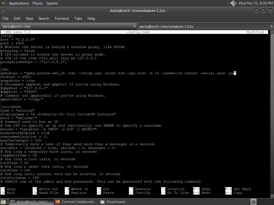The height and width of the screenshot is (205, 274).
Task: Click the workspace switcher icon in the bottom panel
Action: [253, 202]
